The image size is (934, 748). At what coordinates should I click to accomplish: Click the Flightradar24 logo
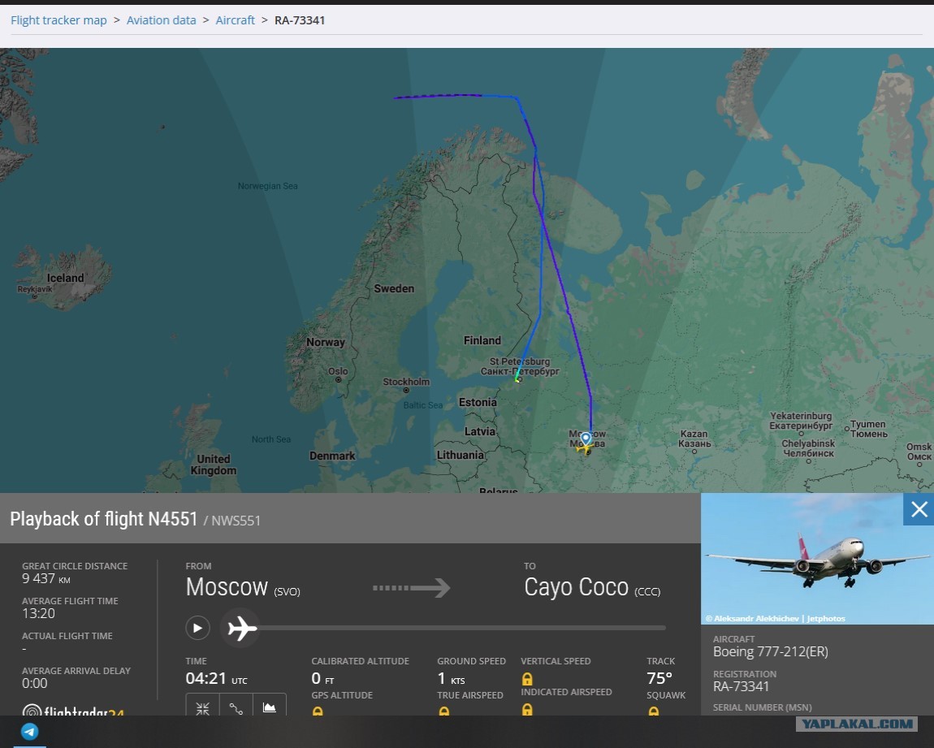[x=72, y=710]
